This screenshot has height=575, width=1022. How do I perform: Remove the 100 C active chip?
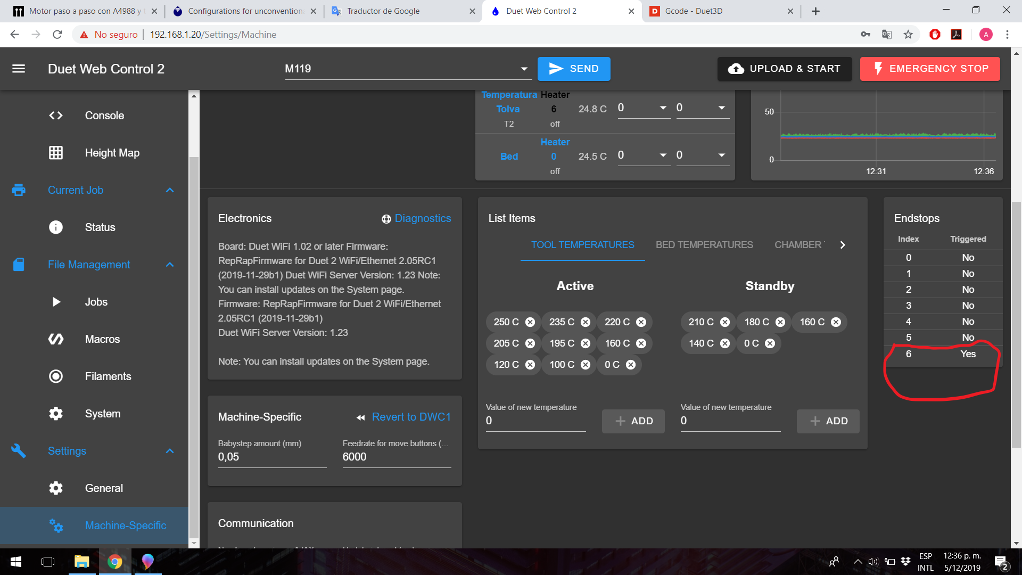(x=586, y=365)
